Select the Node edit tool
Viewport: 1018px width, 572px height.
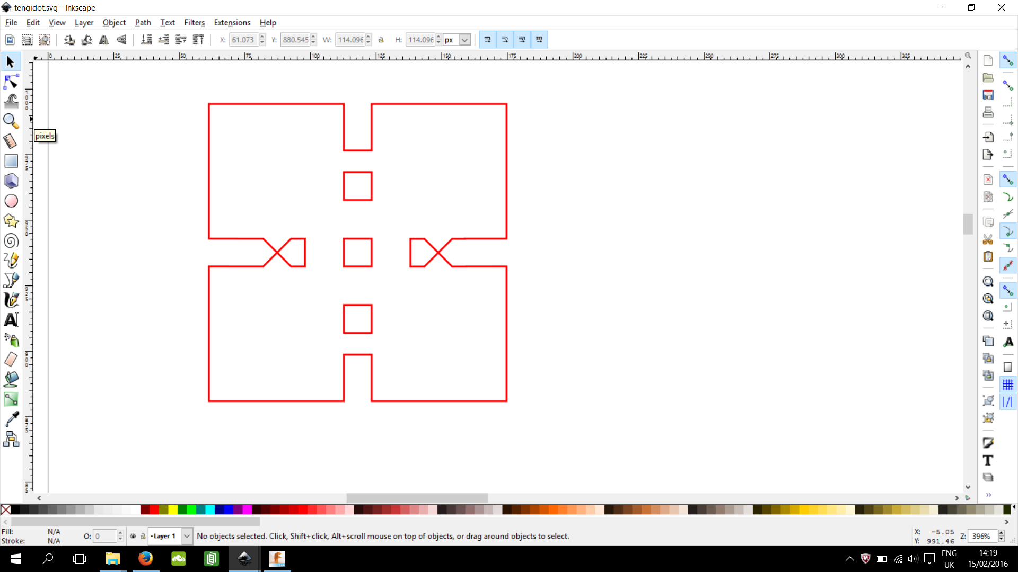point(11,82)
